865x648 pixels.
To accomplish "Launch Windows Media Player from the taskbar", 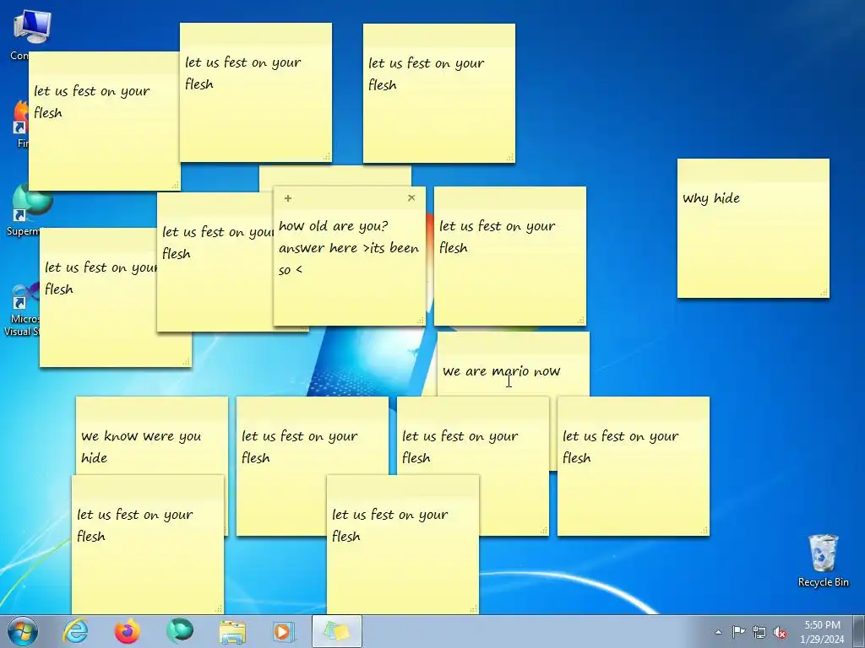I will (x=284, y=631).
